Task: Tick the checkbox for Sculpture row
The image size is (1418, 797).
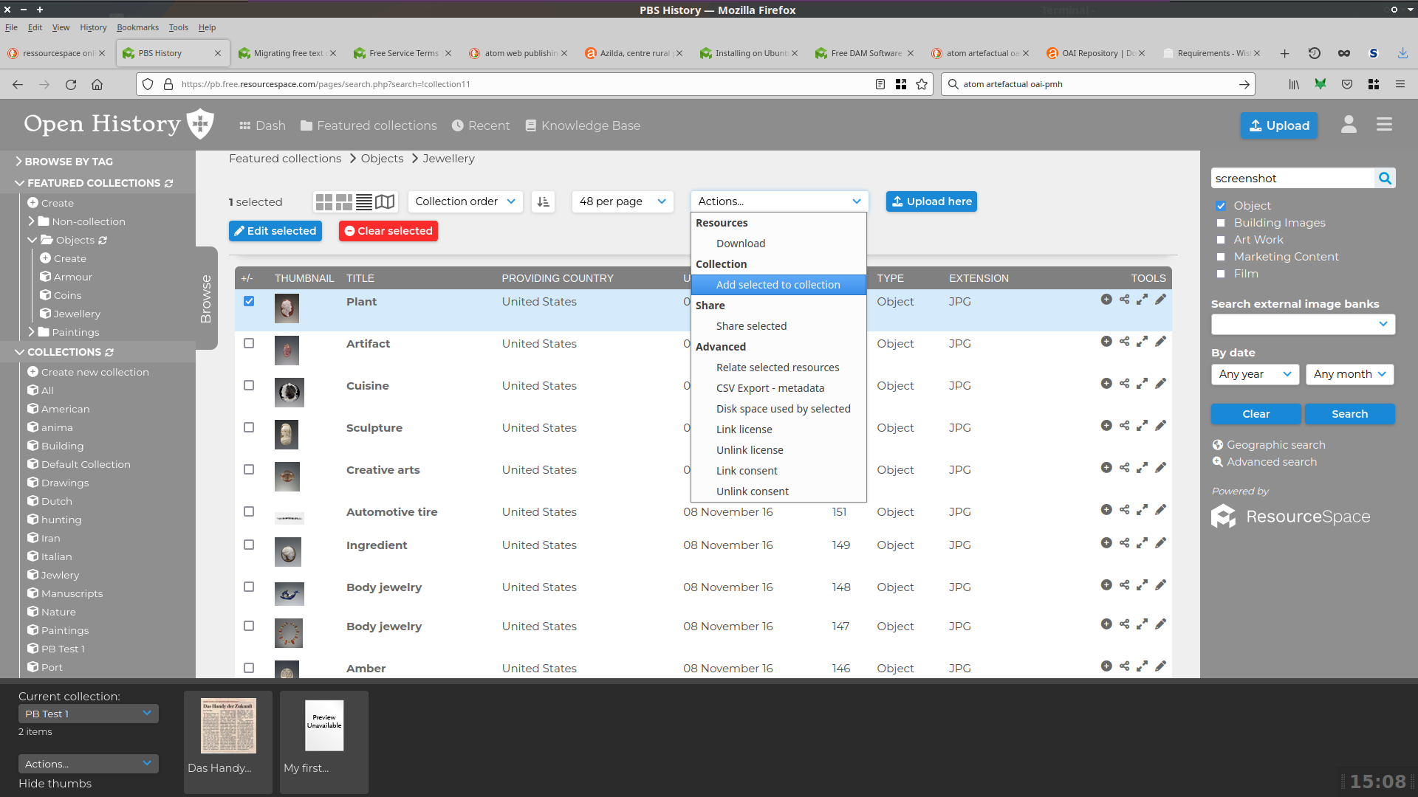Action: pyautogui.click(x=249, y=427)
